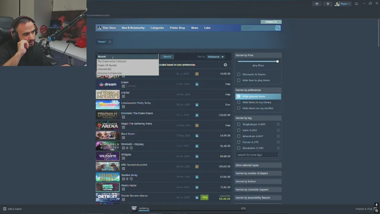Open the Sort by Relevance dropdown

point(216,57)
